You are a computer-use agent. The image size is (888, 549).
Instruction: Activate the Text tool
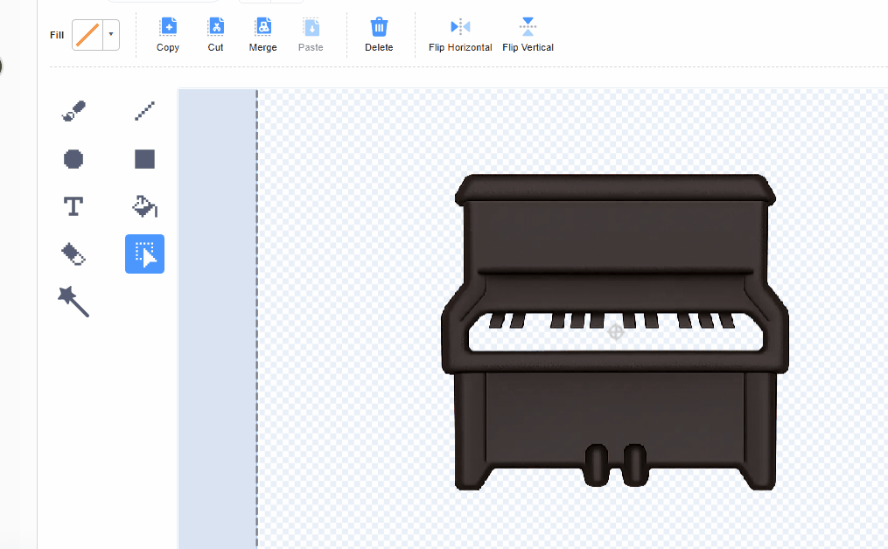[73, 206]
